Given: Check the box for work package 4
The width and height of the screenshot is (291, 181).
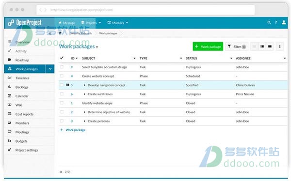Looking at the screenshot, I should (x=62, y=76).
